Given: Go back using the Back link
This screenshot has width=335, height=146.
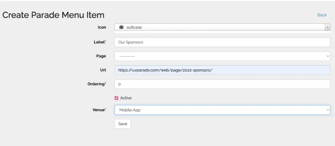Looking at the screenshot, I should coord(322,15).
